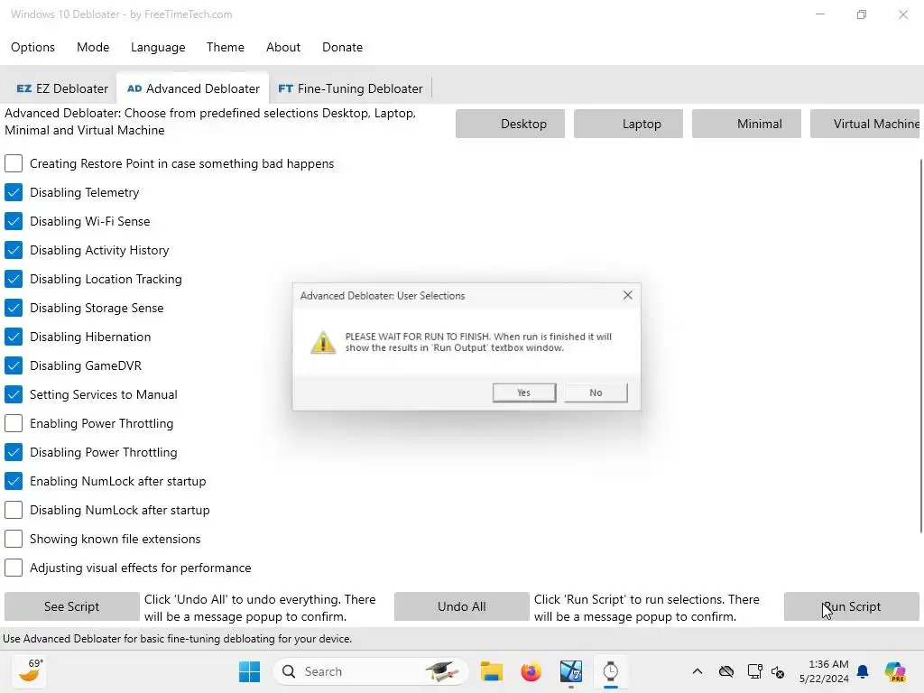Check Showing known file extensions

(14, 539)
